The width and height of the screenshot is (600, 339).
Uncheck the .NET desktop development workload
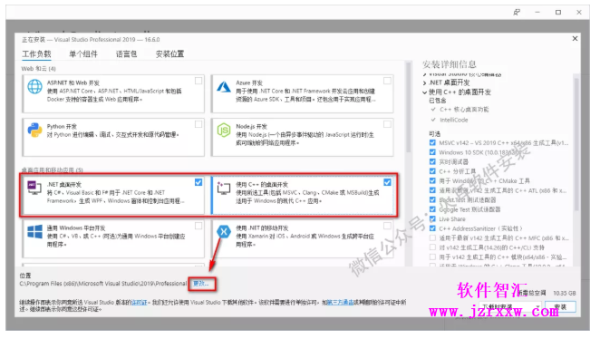click(x=198, y=182)
